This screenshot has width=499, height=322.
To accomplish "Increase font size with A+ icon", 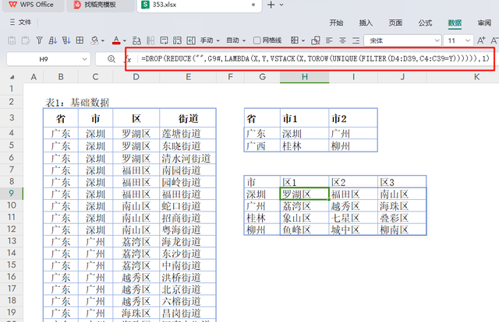I will pyautogui.click(x=481, y=40).
